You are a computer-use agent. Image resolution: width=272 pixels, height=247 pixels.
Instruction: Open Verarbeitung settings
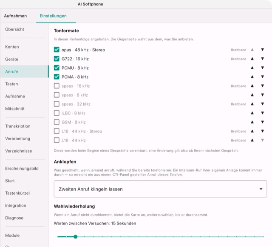(x=24, y=139)
